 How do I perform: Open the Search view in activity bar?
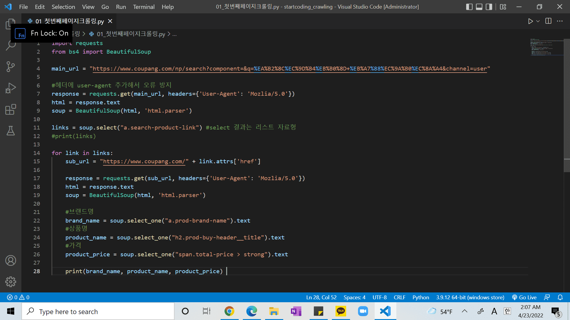click(x=11, y=45)
